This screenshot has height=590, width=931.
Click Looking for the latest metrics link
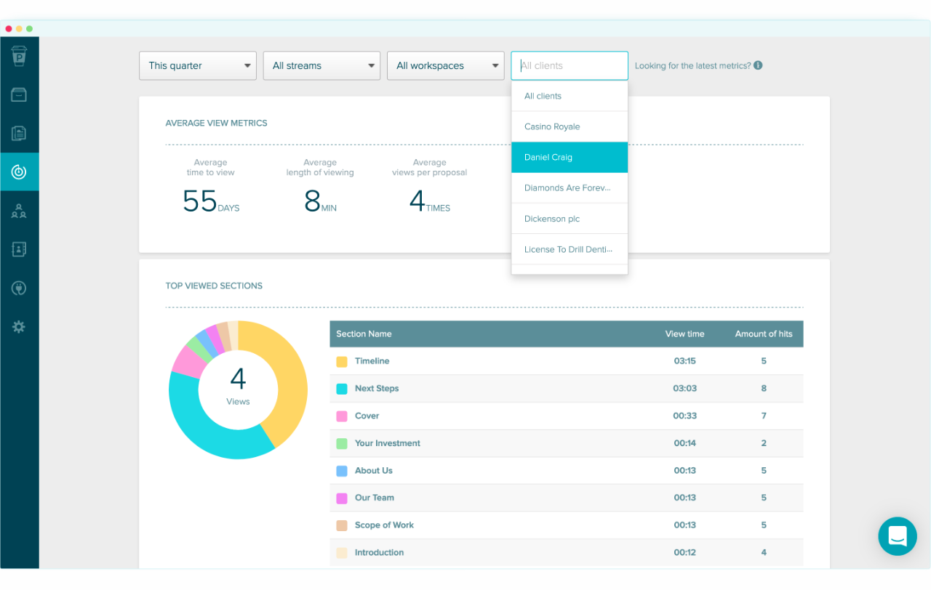pos(692,65)
